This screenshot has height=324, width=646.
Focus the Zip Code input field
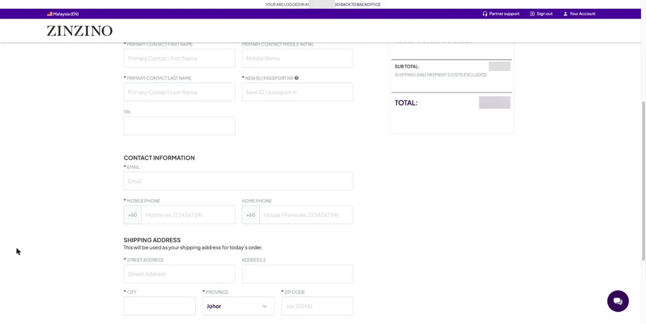pos(317,306)
